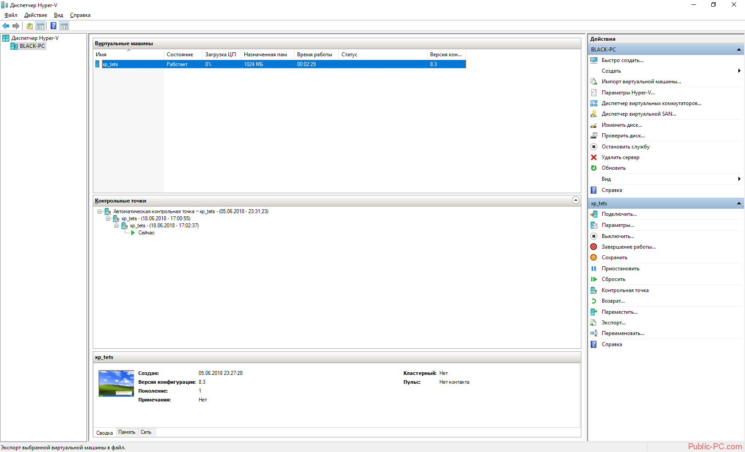Open Диспетчер виртуальных коммутаторов icon
745x452 pixels.
click(594, 103)
